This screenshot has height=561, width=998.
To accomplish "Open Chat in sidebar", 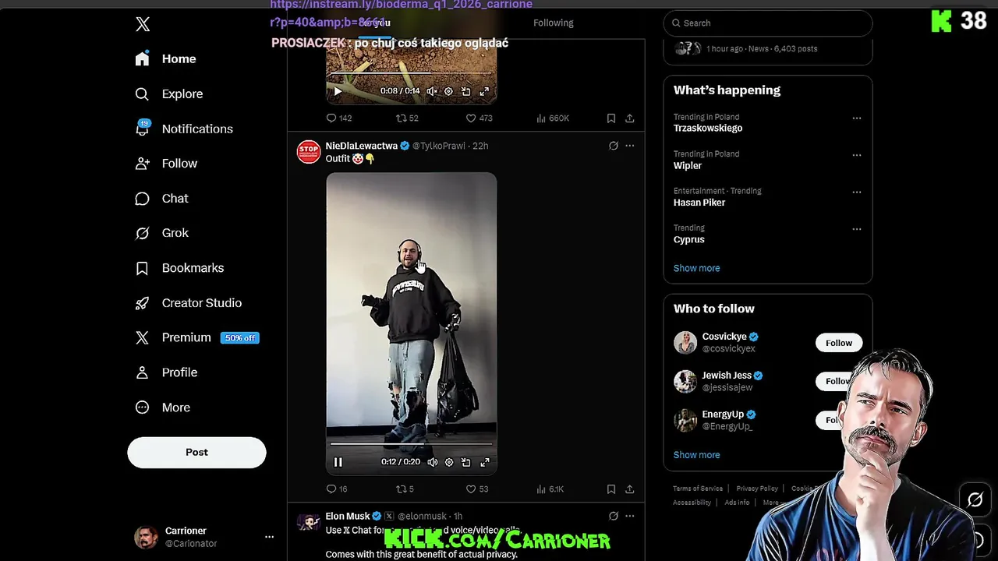I will click(161, 199).
